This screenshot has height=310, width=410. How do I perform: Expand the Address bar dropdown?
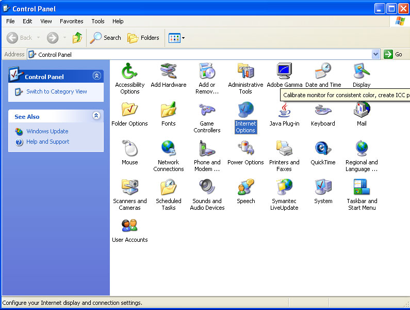pyautogui.click(x=376, y=54)
